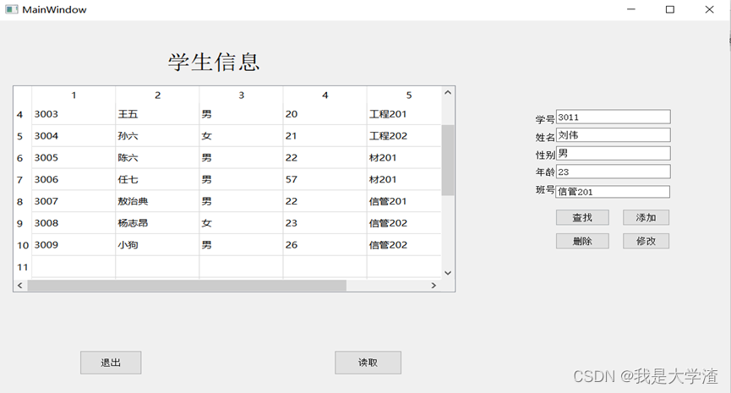Select row header 6
731x393 pixels.
point(22,158)
